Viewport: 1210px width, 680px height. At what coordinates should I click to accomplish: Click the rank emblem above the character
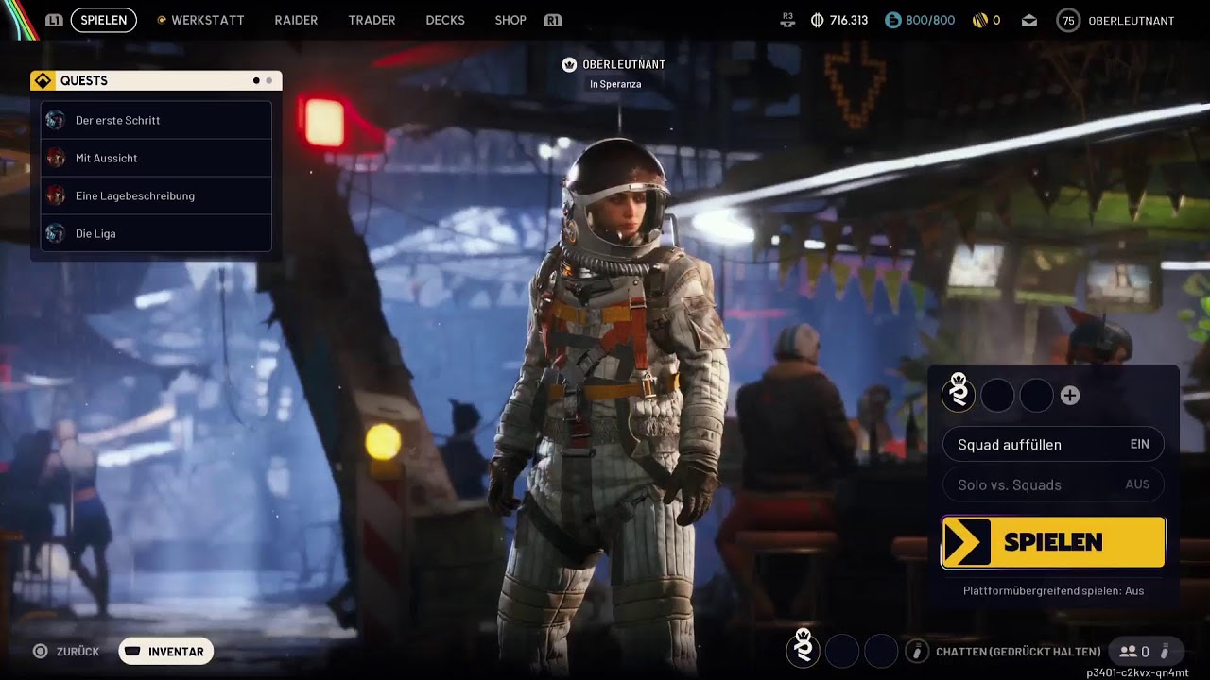point(569,64)
